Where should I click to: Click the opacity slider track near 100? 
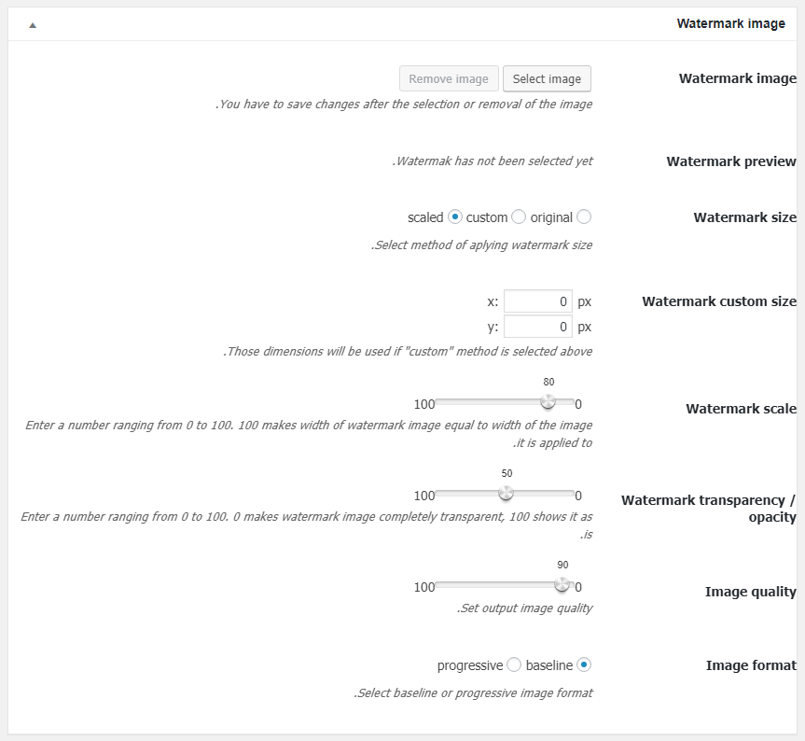446,493
